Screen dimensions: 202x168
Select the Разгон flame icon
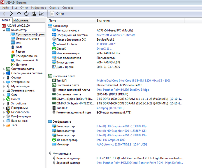(13, 52)
